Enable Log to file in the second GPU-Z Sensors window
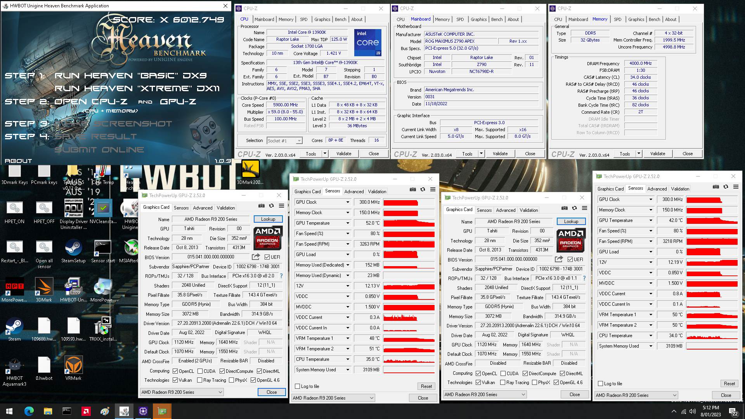Image resolution: width=745 pixels, height=419 pixels. click(298, 386)
